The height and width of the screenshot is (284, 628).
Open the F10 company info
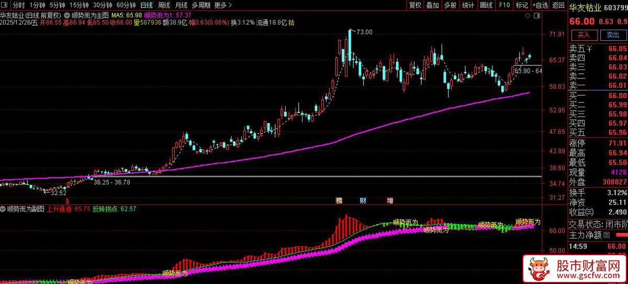tap(504, 5)
